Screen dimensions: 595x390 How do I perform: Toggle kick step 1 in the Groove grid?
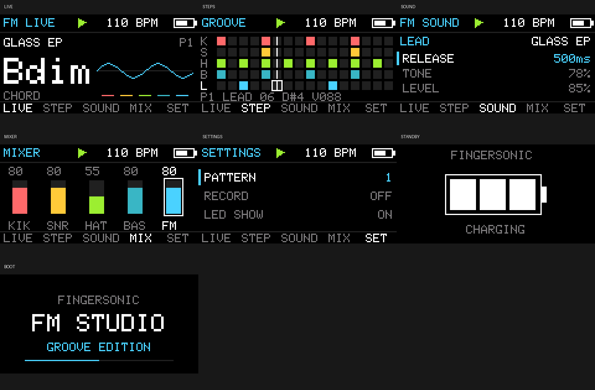pyautogui.click(x=221, y=41)
